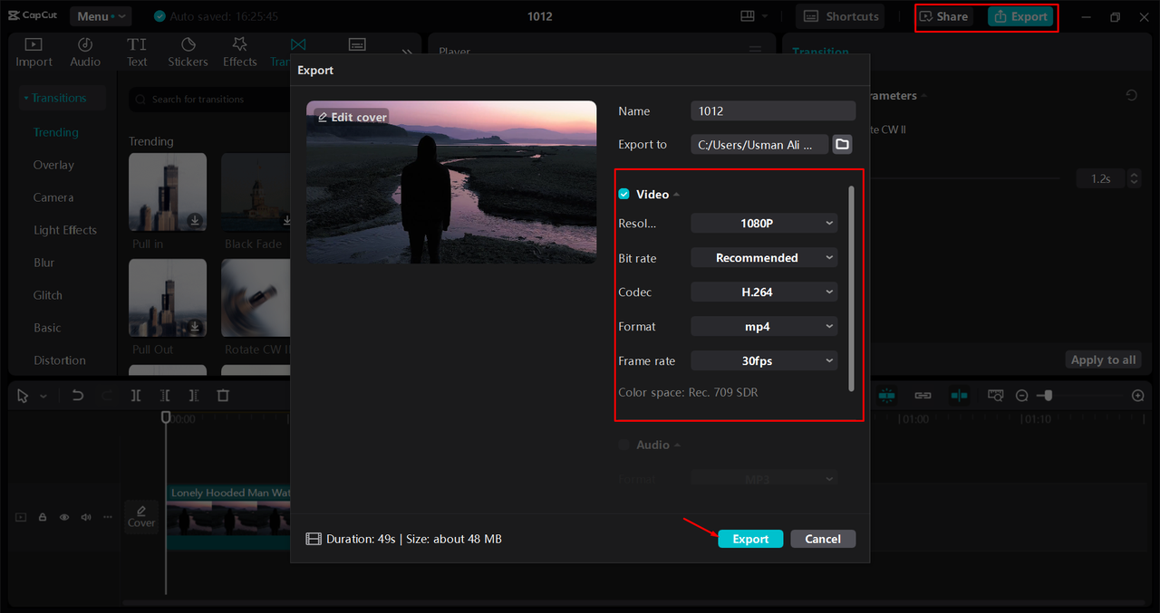This screenshot has width=1160, height=613.
Task: Open the Menu dropdown in title bar
Action: pyautogui.click(x=100, y=16)
